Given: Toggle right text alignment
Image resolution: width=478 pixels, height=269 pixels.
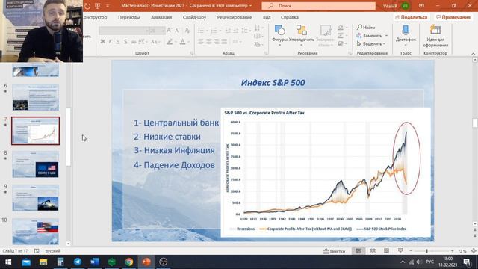Looking at the screenshot, I should 217,42.
